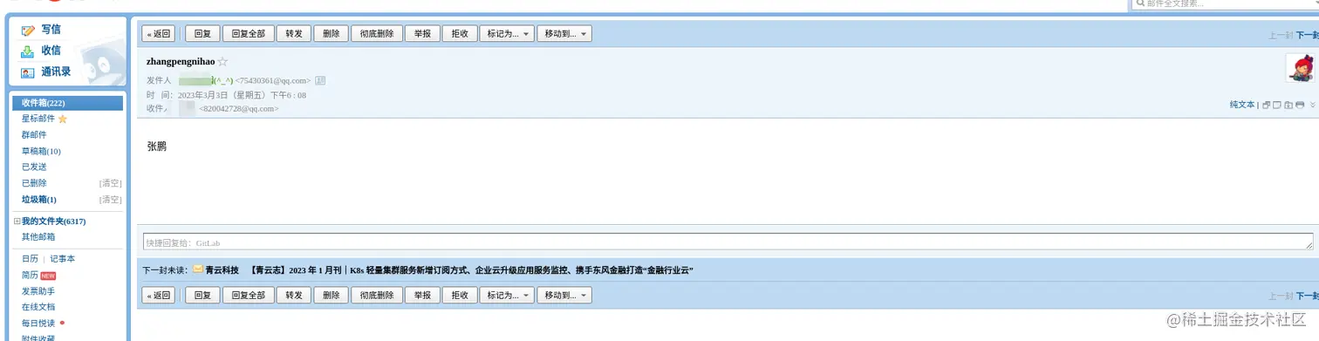Click the bottom 删除 button
The width and height of the screenshot is (1319, 341).
tap(331, 296)
